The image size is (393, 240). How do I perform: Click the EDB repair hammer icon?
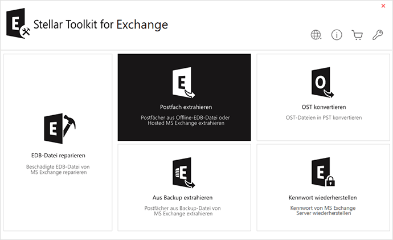click(x=60, y=128)
